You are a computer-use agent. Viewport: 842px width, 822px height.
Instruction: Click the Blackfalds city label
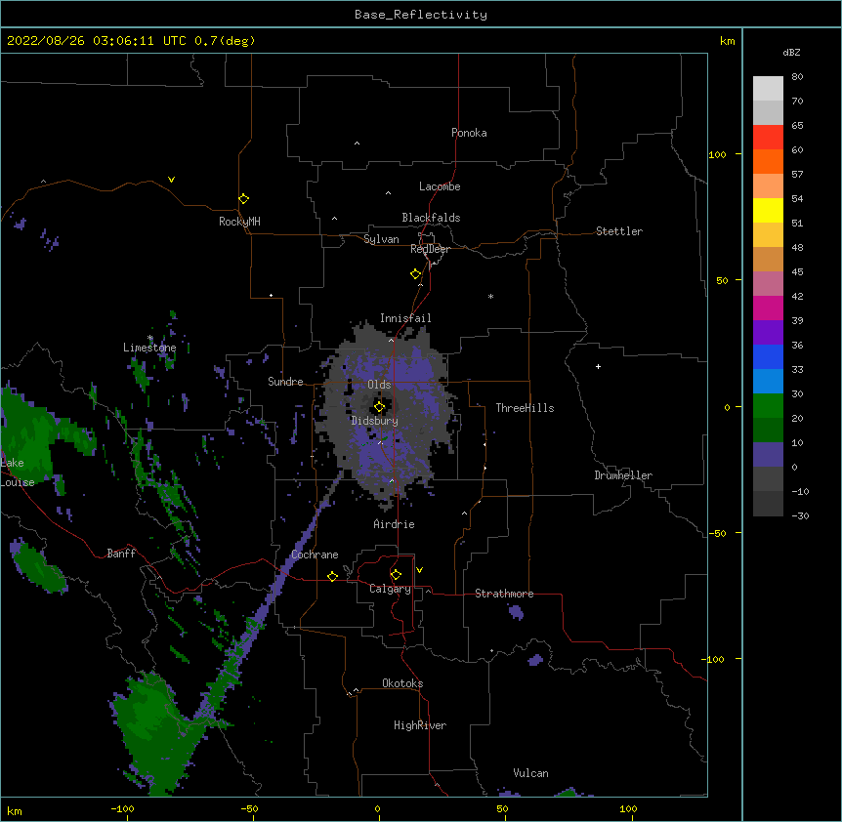click(x=431, y=218)
